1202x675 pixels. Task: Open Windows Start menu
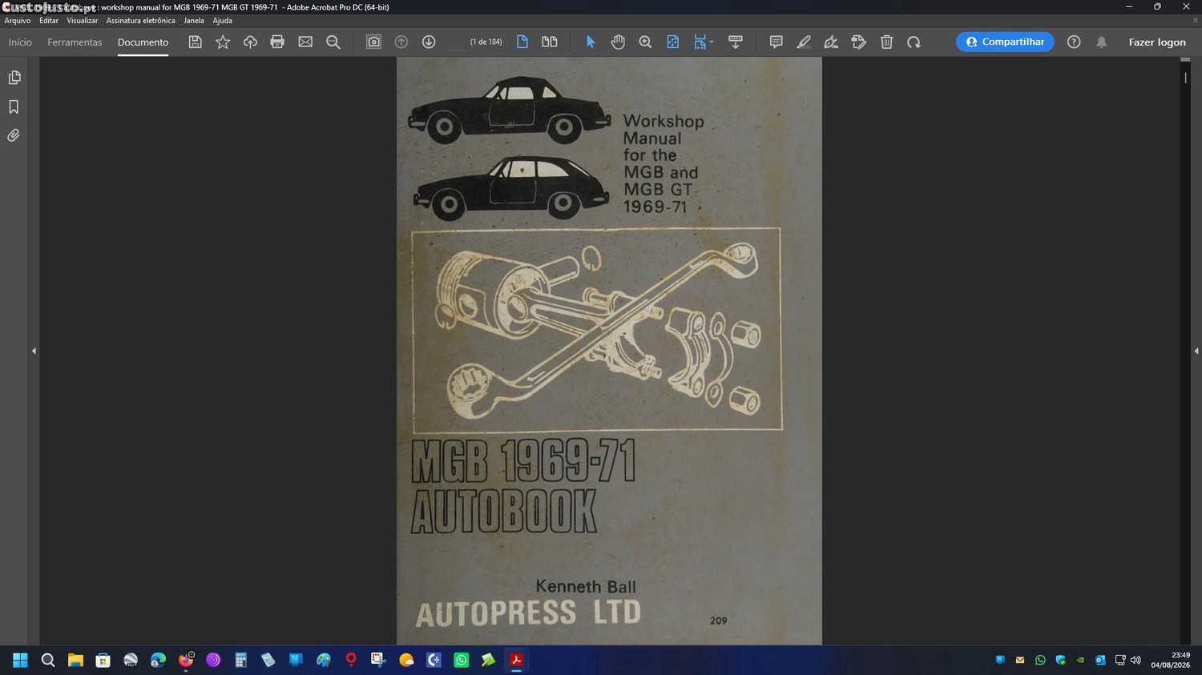click(20, 660)
